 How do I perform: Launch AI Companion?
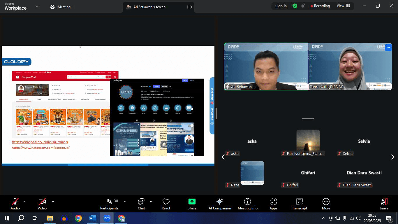tap(219, 203)
